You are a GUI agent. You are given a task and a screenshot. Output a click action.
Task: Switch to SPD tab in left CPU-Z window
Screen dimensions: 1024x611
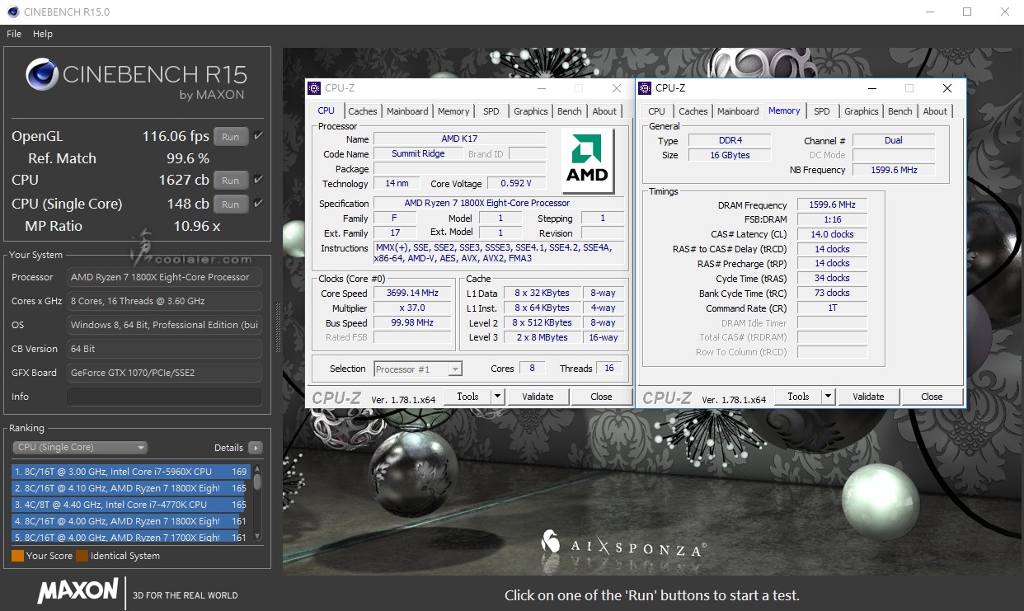point(491,111)
